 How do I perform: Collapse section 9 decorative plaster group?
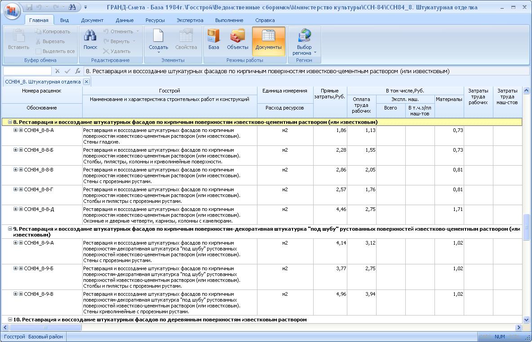tap(10, 229)
